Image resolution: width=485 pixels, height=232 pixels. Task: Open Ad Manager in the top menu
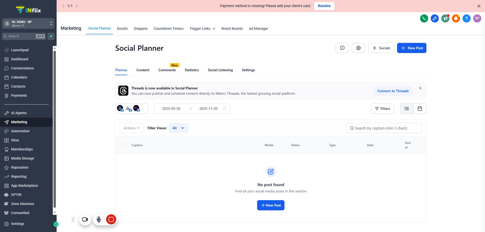coord(258,29)
